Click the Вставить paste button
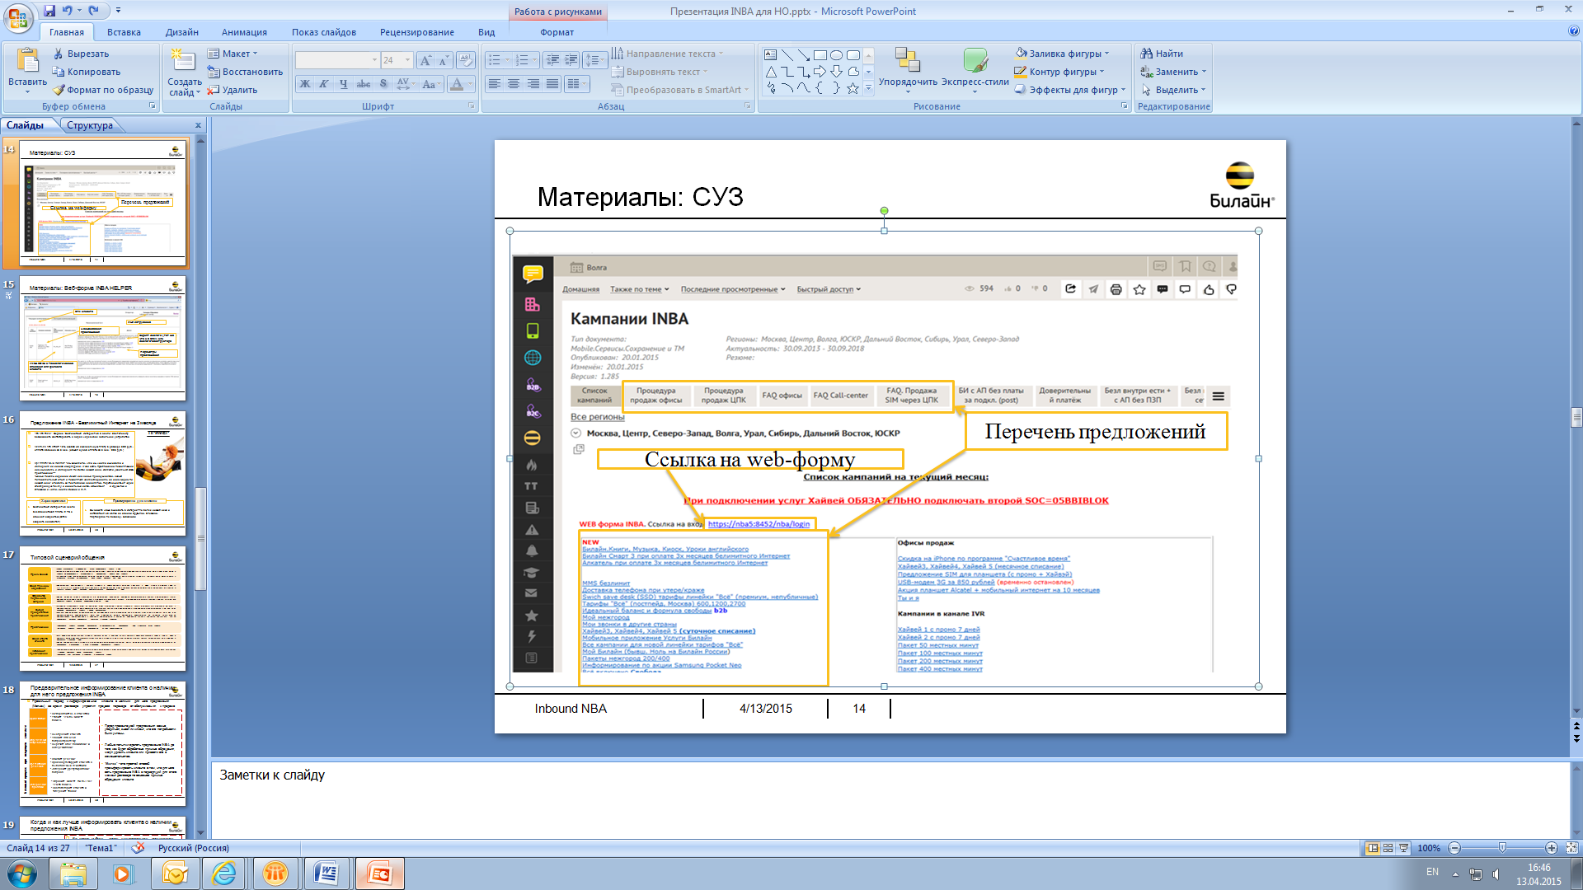This screenshot has width=1583, height=890. click(27, 70)
